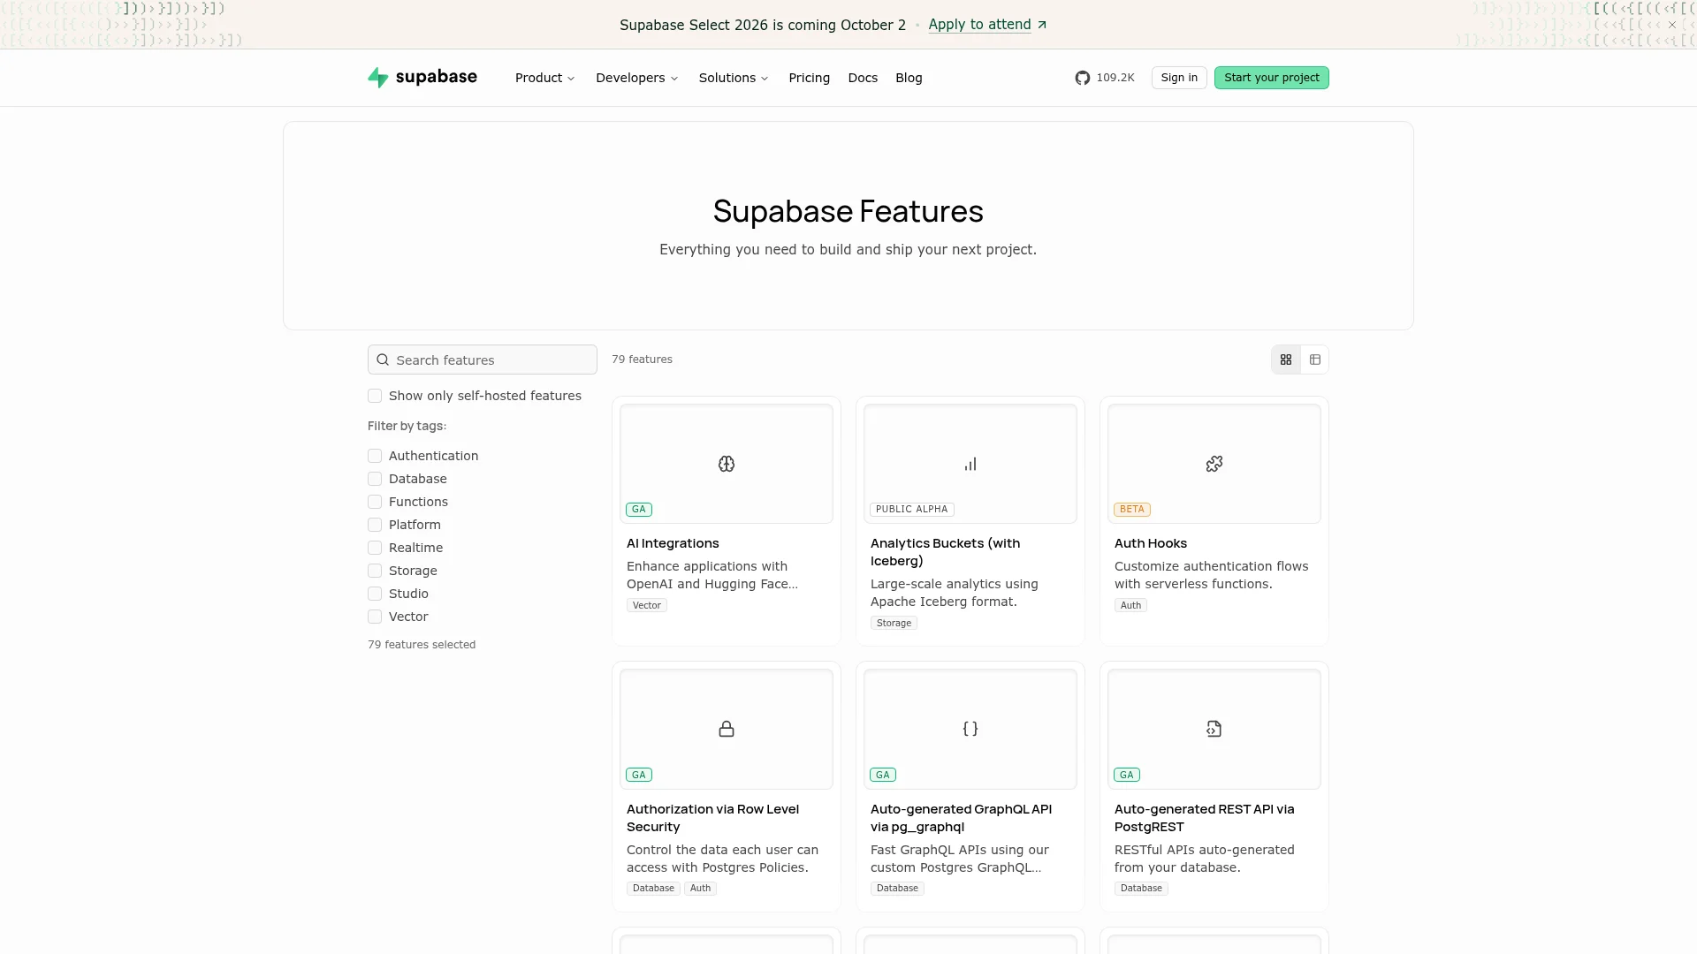Screen dimensions: 1697x954
Task: Open Analytics Buckets (with Iceberg) title
Action: pyautogui.click(x=946, y=552)
